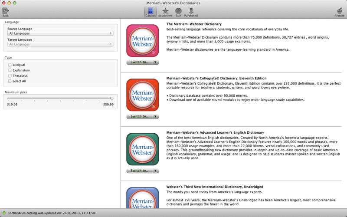Click the $59.99 maximum price label
This screenshot has height=217, width=347.
(x=108, y=104)
